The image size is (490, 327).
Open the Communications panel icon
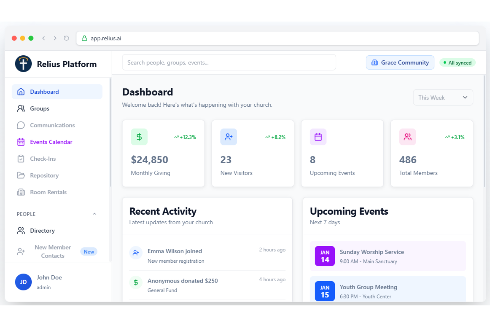(x=21, y=125)
